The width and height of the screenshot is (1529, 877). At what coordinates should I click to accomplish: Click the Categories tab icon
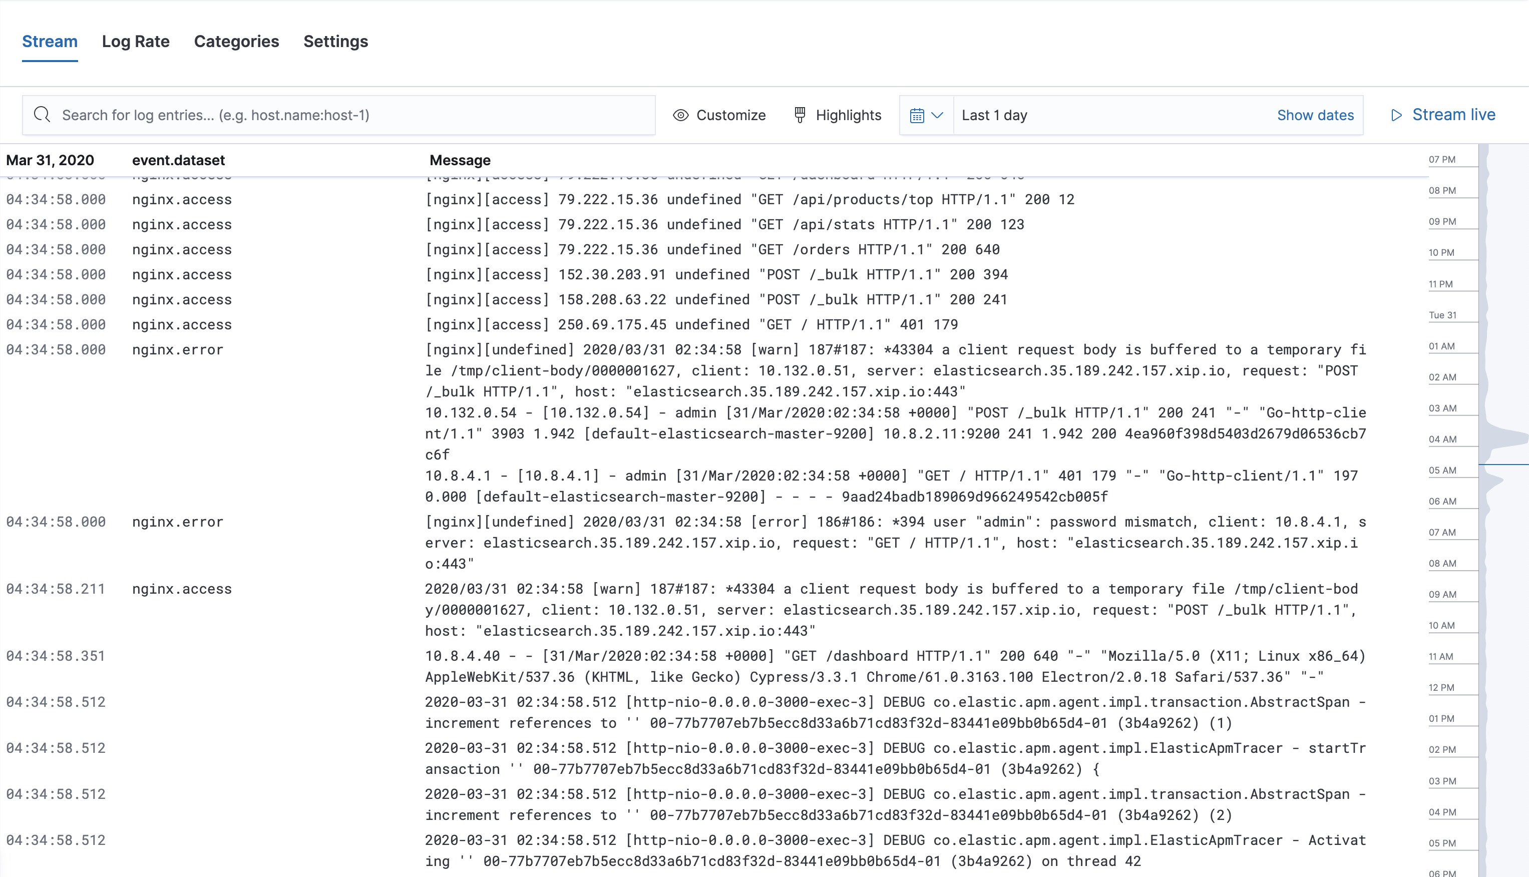(236, 41)
